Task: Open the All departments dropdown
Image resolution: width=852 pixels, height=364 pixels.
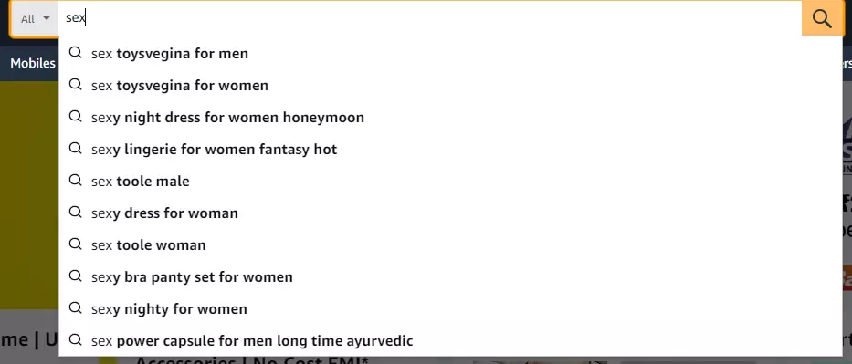Action: tap(35, 18)
